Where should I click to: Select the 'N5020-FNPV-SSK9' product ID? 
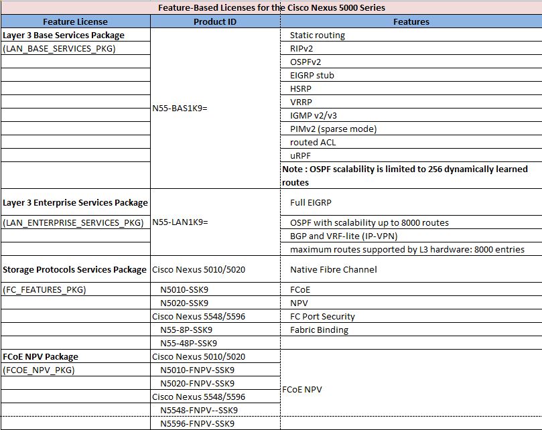(x=215, y=383)
